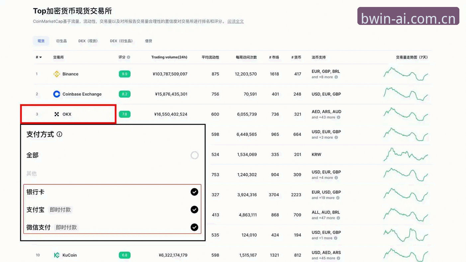Sort by Trading volume(24h) column header

(169, 57)
